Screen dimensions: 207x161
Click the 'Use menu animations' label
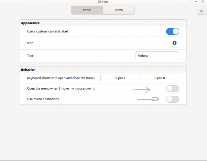pos(43,99)
